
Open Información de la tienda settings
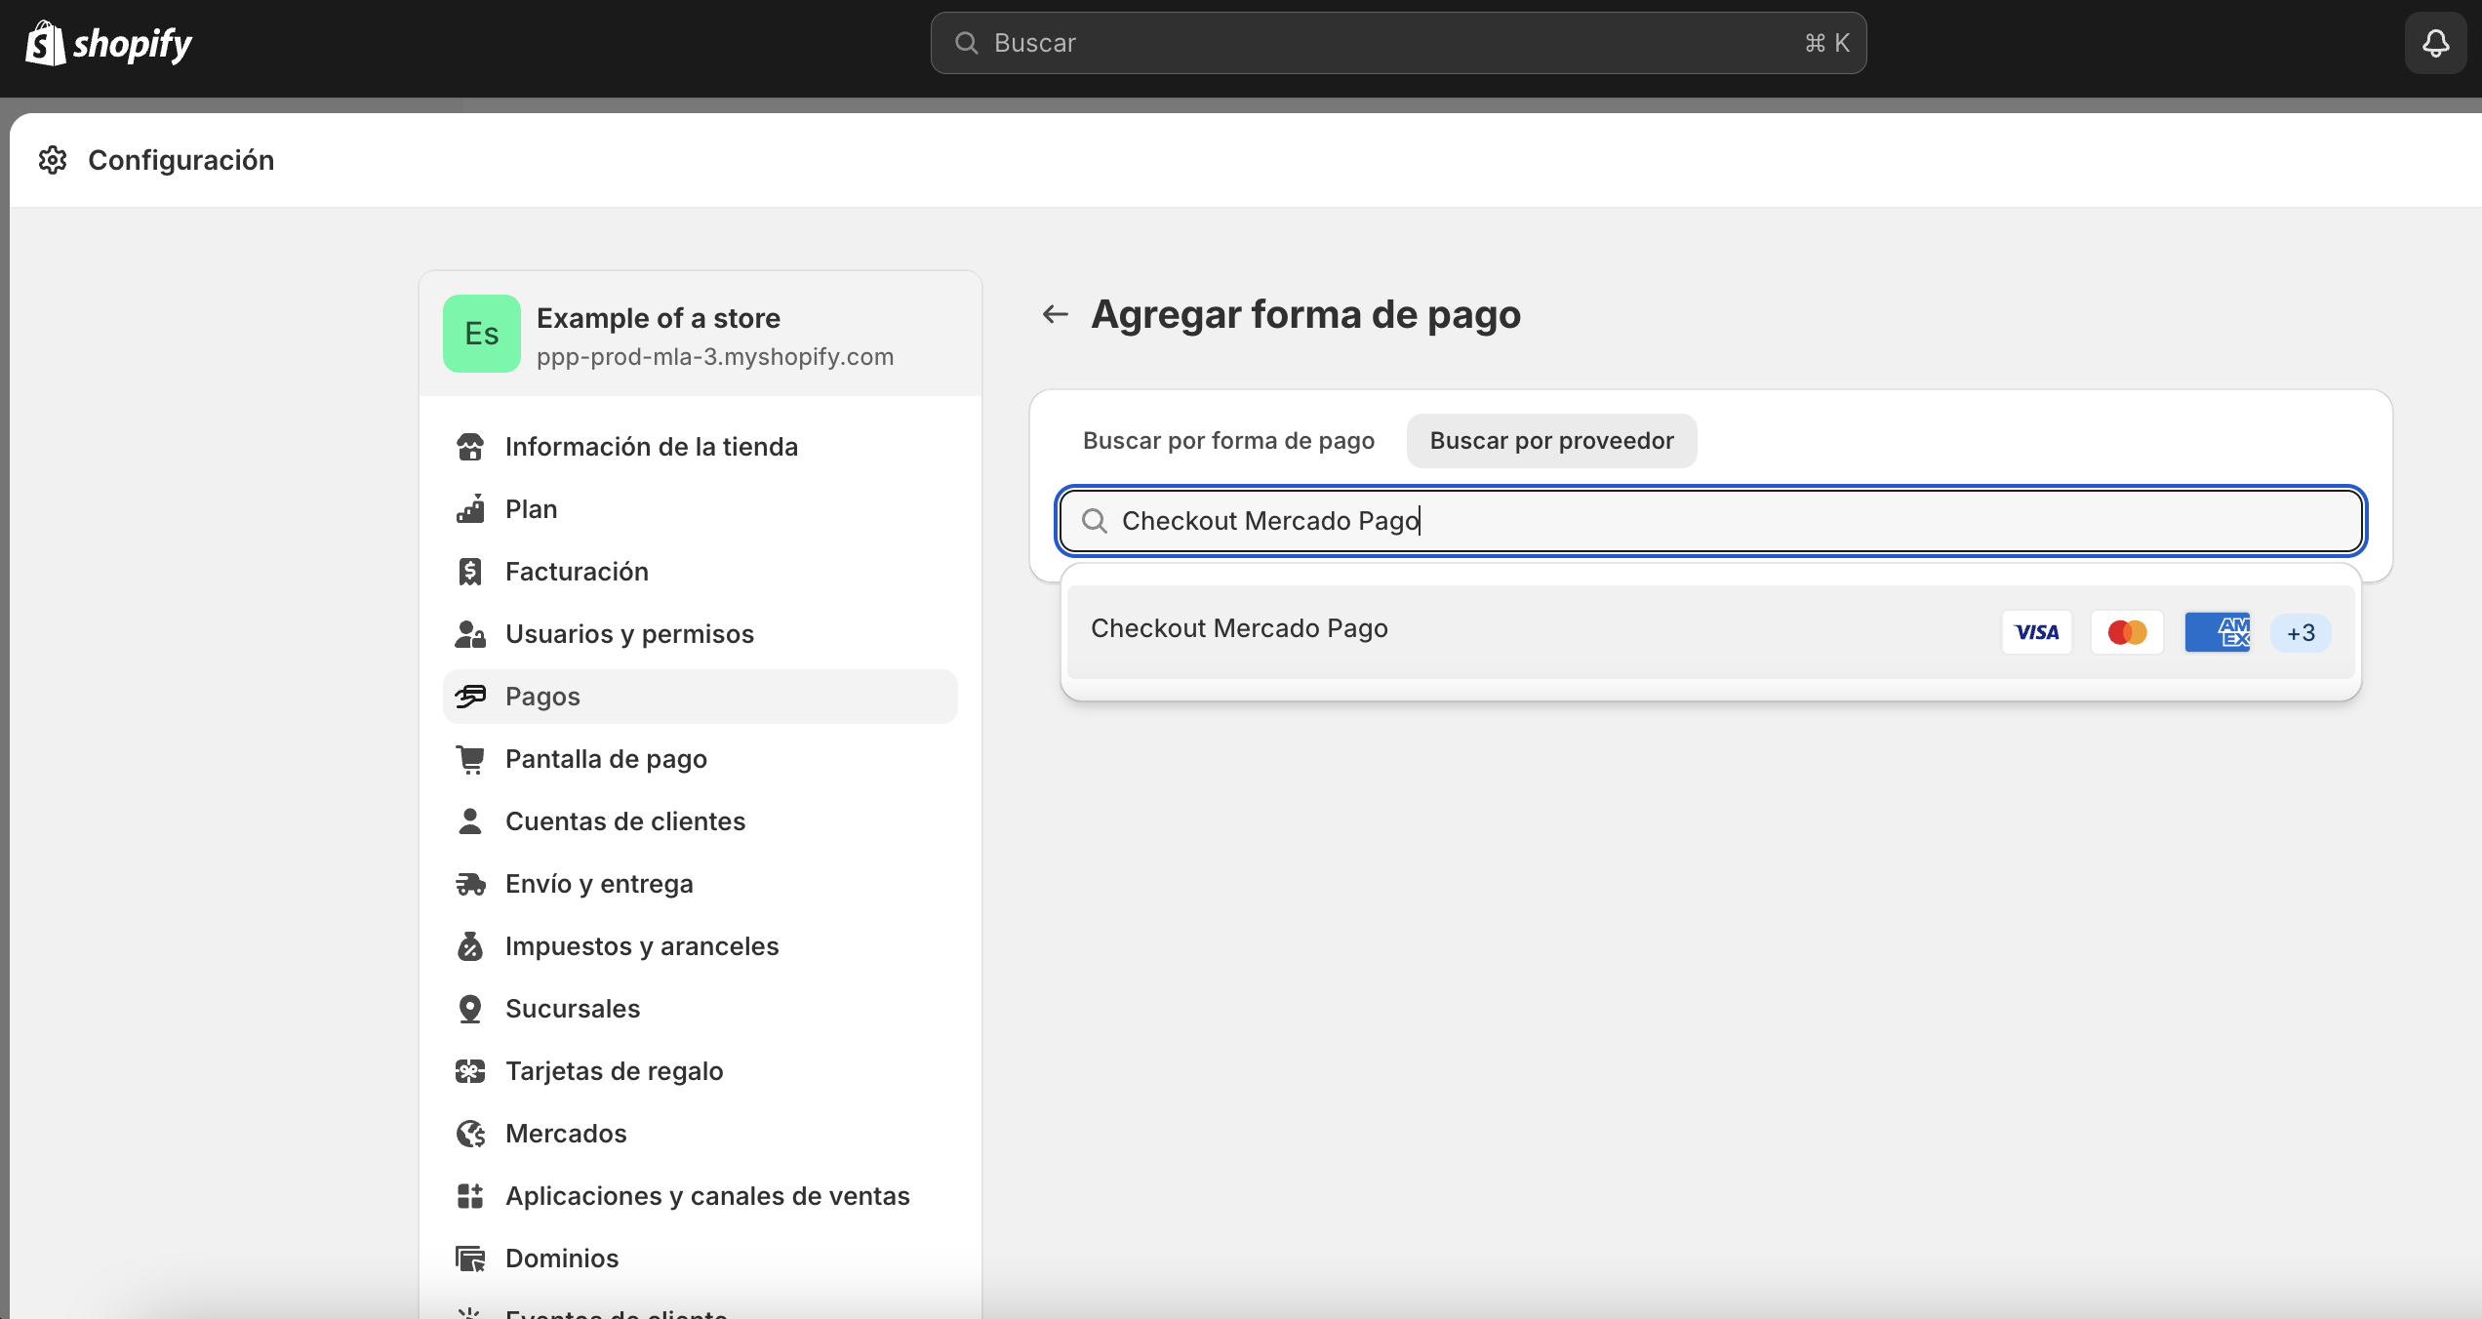coord(701,447)
